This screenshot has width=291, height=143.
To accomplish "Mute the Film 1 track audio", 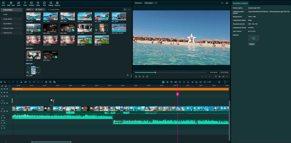I will coord(4,111).
